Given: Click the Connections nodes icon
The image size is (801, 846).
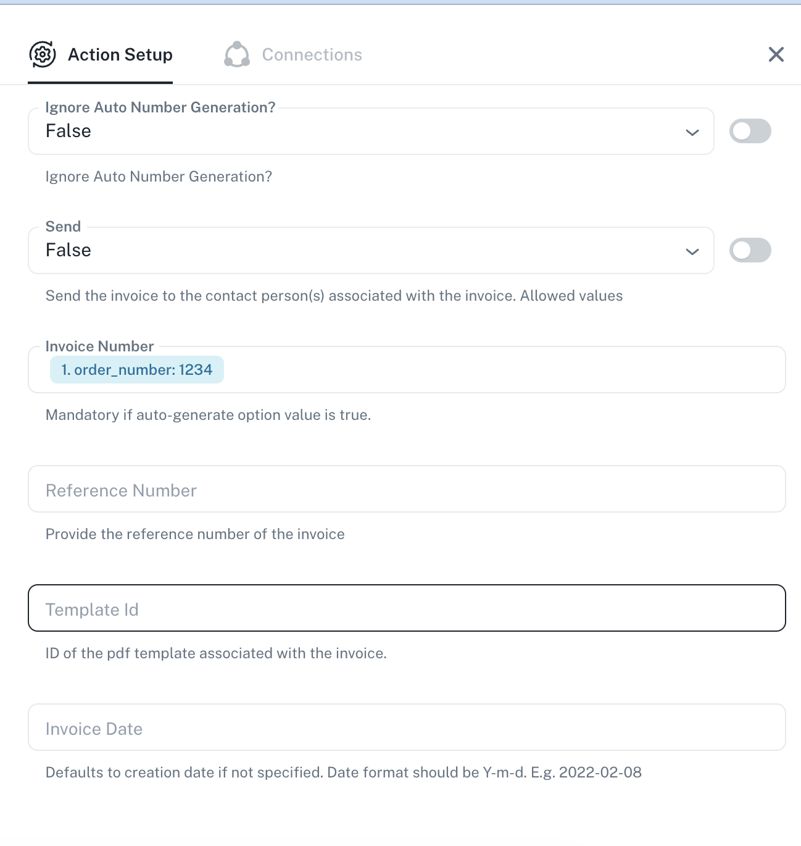Looking at the screenshot, I should pyautogui.click(x=237, y=54).
